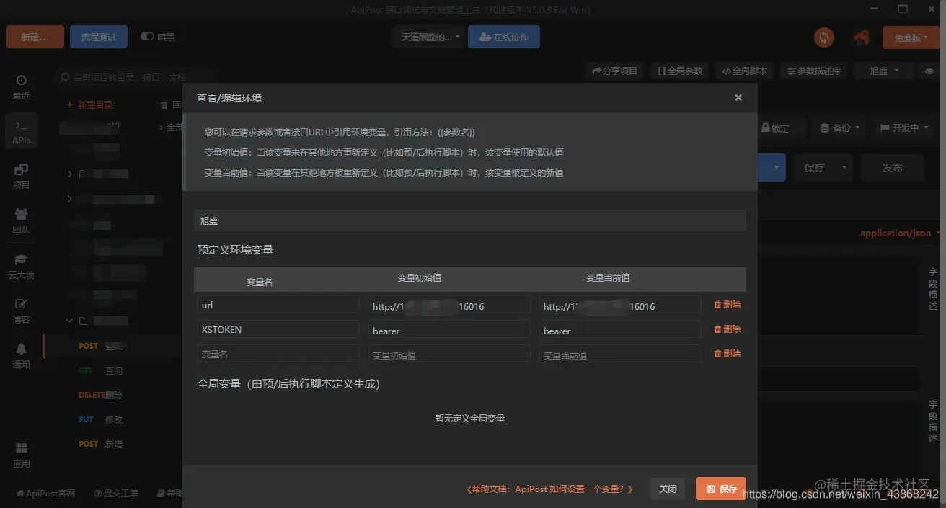Open the 免费版 plan dropdown
The image size is (946, 508).
pos(911,37)
